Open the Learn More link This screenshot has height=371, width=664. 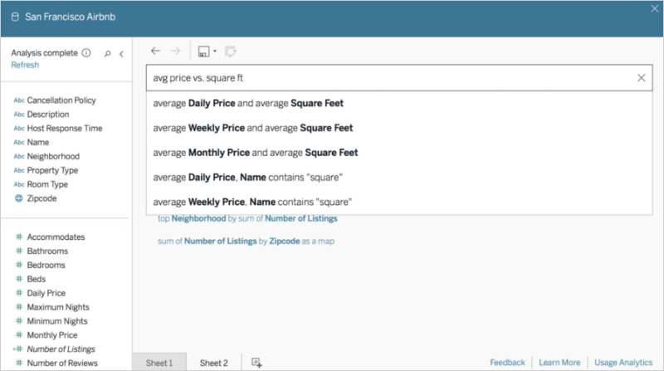[x=559, y=363]
